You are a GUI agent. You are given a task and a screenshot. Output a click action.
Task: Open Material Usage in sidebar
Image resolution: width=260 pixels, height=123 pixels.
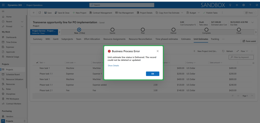[x=12, y=57]
